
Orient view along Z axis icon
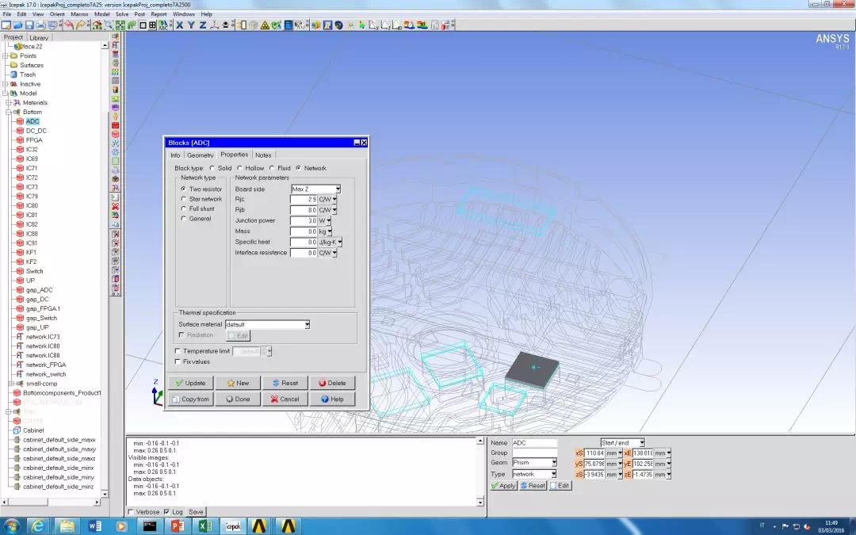coord(203,25)
